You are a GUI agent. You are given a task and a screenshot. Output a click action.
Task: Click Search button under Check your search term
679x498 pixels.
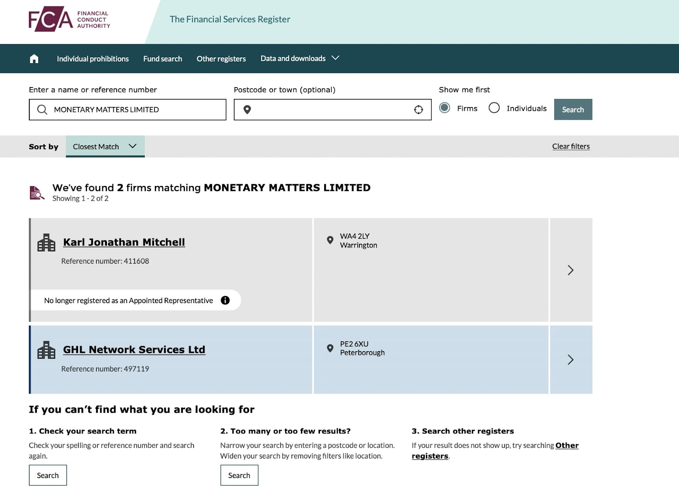(x=48, y=475)
